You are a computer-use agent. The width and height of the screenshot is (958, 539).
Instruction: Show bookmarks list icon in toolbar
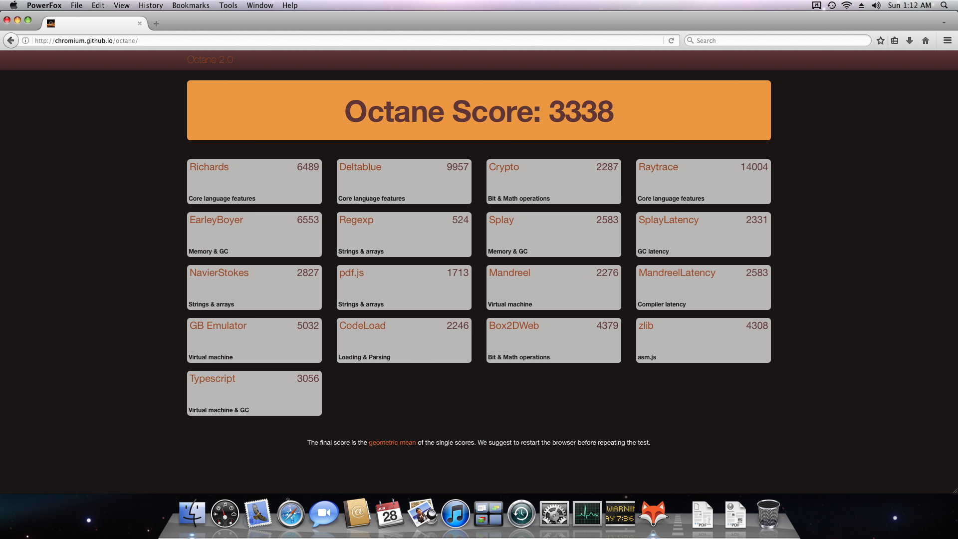pos(895,40)
